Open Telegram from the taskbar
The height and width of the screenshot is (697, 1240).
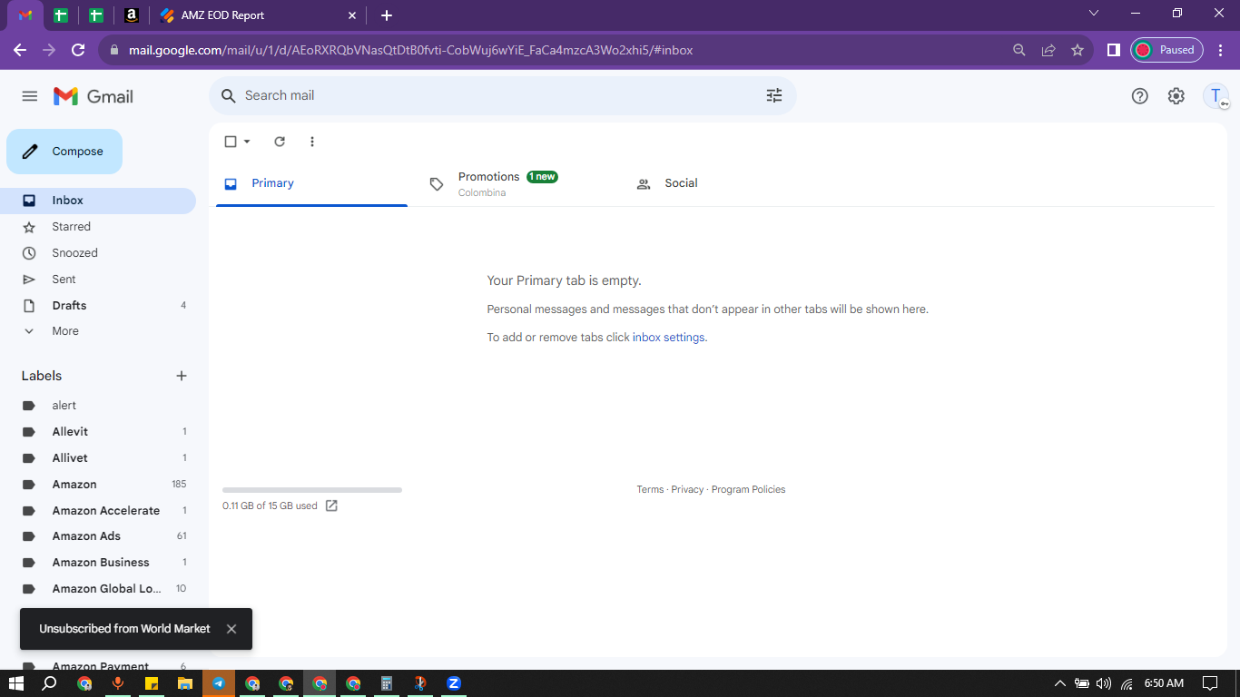[x=219, y=683]
